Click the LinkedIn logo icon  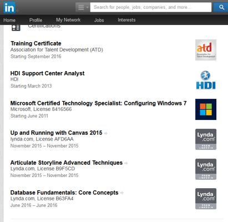9,7
